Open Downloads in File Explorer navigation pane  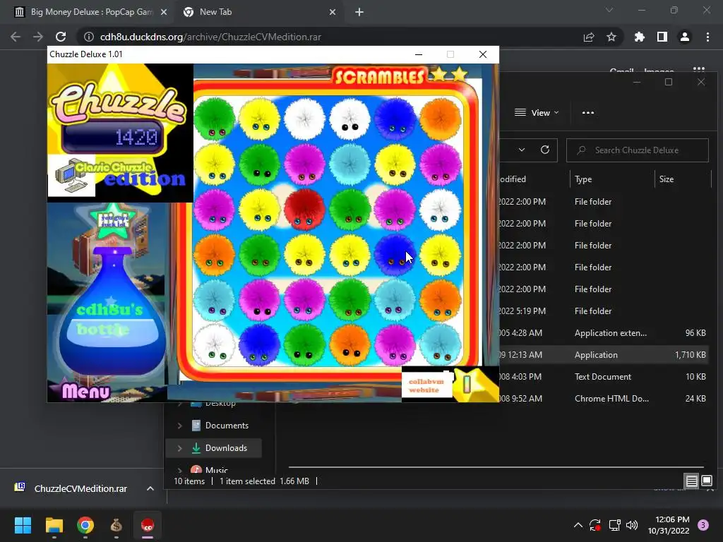tap(226, 448)
